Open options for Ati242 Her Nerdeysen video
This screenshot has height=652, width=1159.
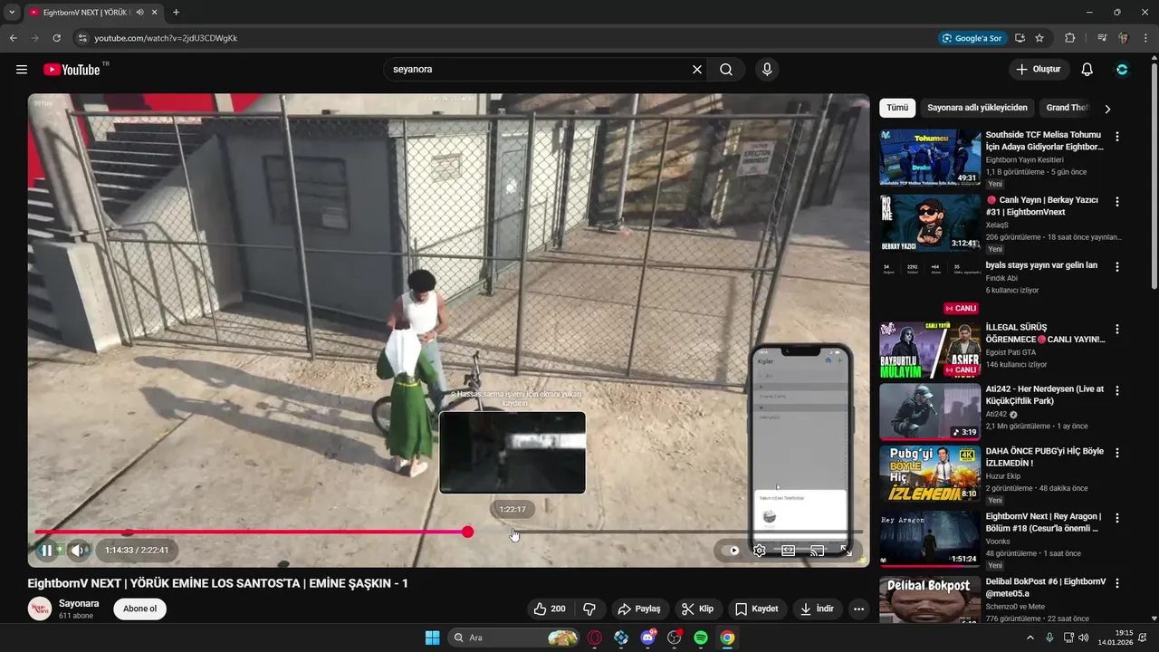[x=1117, y=391]
